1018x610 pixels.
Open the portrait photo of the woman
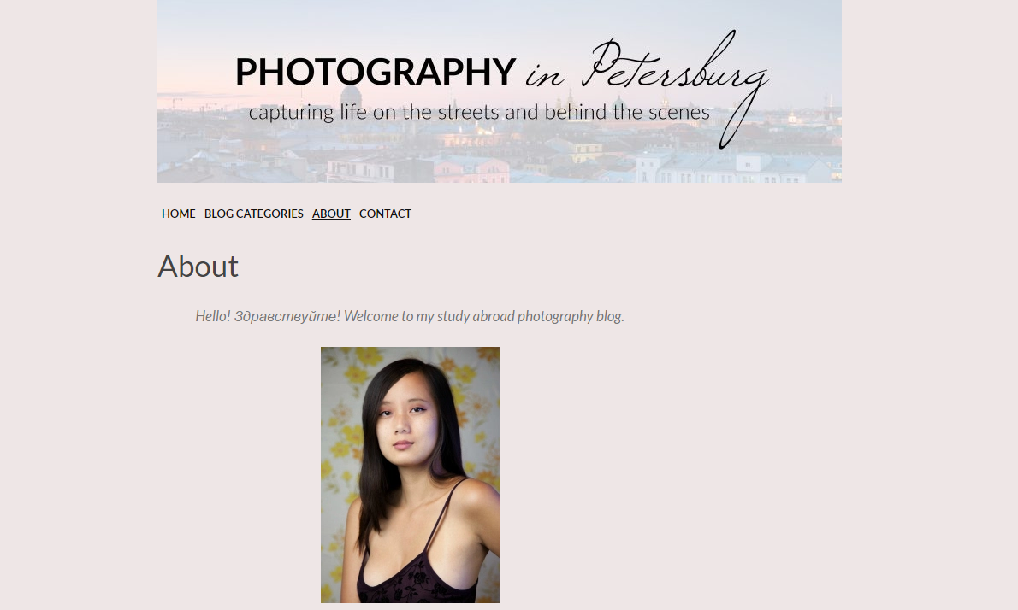[x=411, y=474]
